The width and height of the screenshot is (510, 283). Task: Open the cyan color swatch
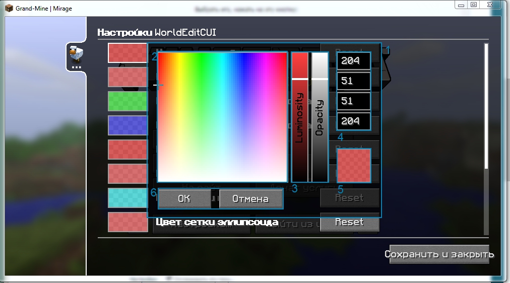click(127, 198)
